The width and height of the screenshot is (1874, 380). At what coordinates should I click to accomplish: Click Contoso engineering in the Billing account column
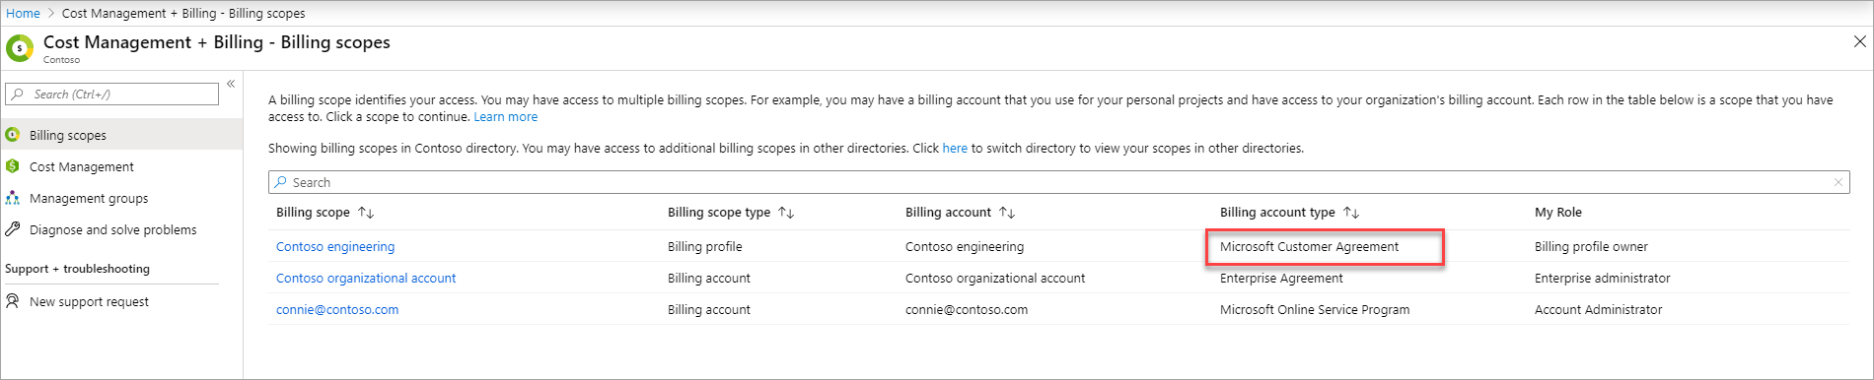click(x=965, y=246)
